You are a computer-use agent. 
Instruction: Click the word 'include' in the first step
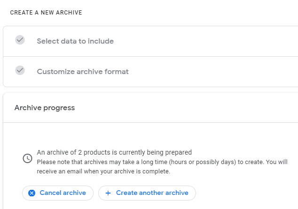(101, 41)
